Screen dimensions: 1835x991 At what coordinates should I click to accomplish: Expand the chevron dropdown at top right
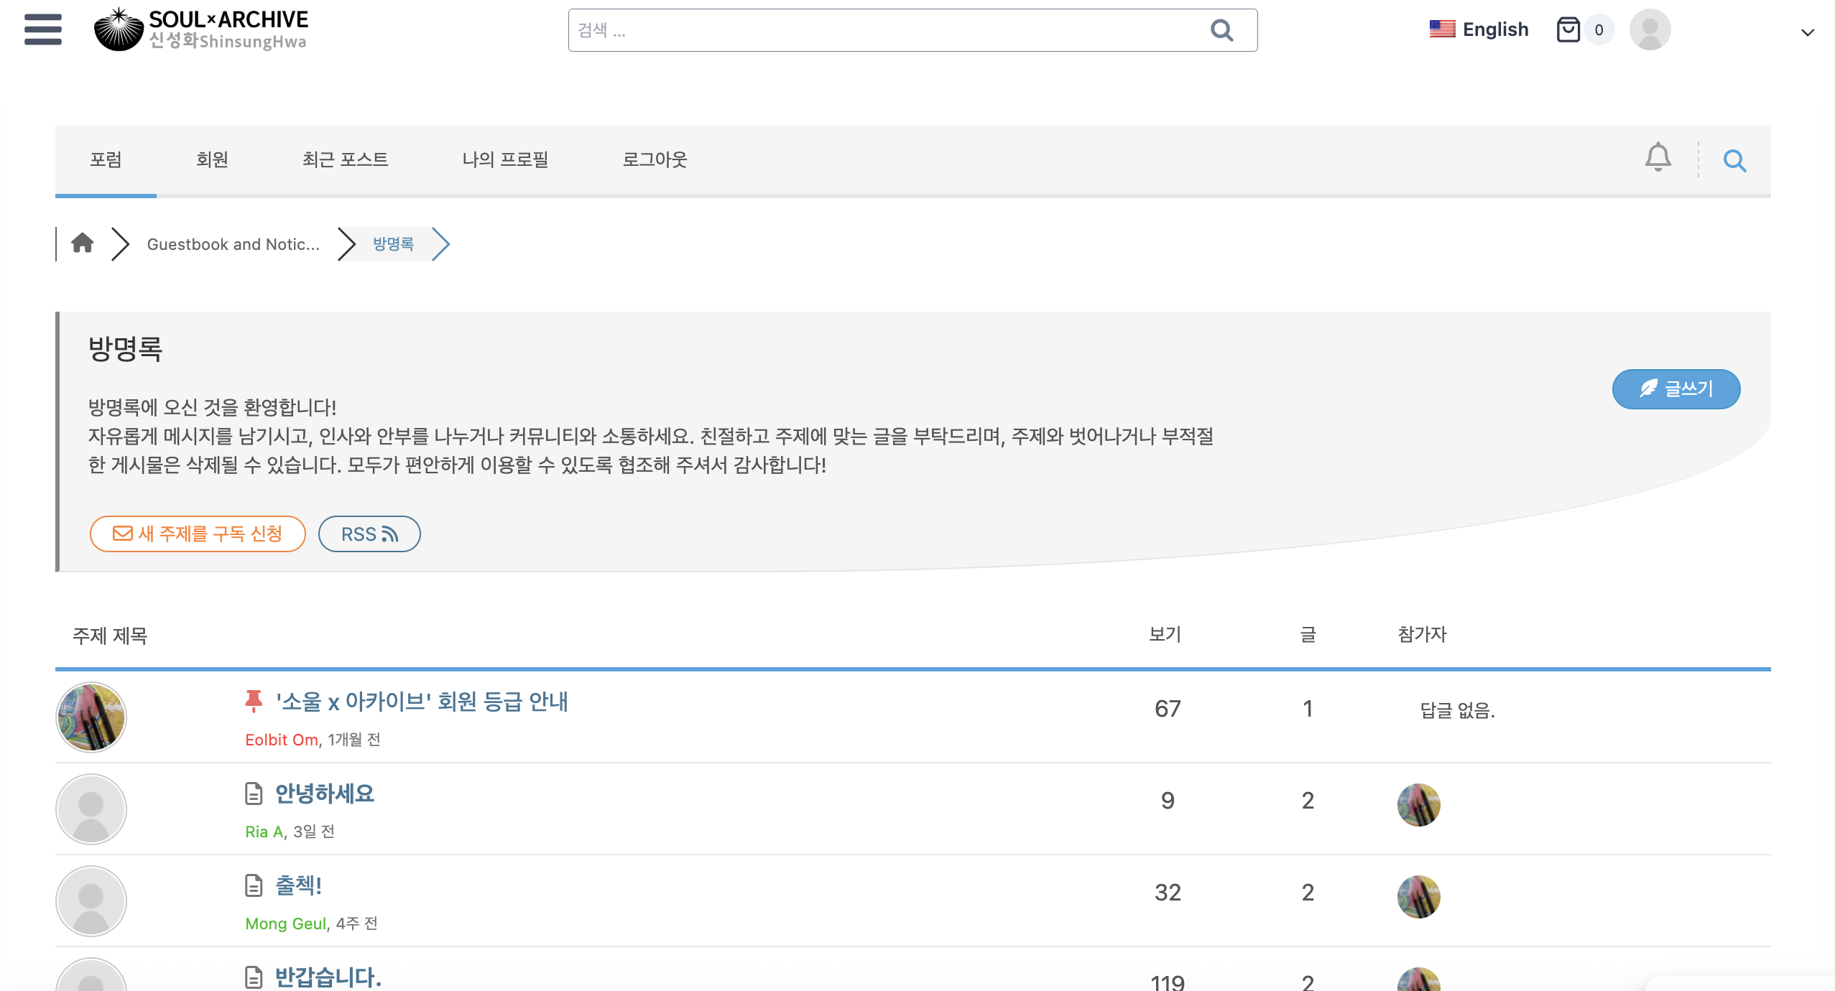(1808, 32)
